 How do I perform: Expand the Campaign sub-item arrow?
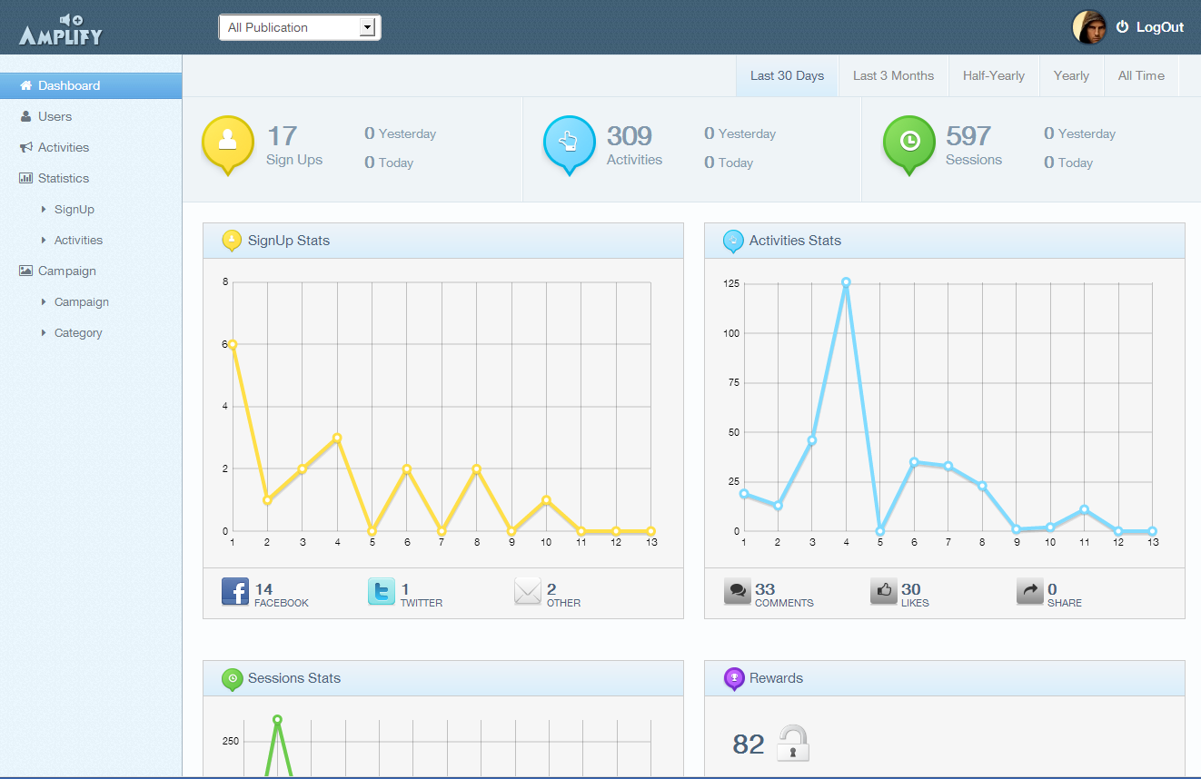coord(44,301)
